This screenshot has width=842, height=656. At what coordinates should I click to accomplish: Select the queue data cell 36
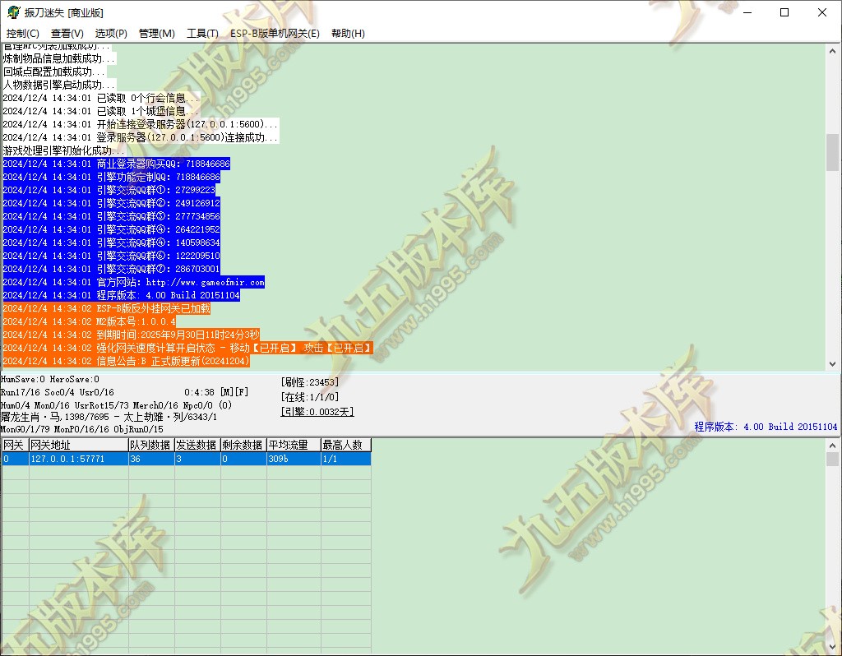point(151,459)
